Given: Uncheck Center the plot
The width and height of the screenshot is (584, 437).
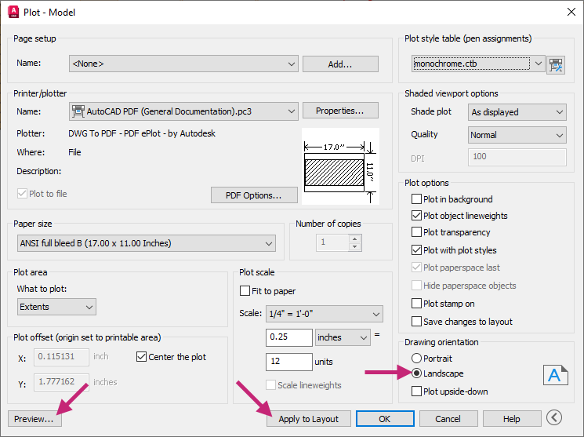Looking at the screenshot, I should (x=141, y=357).
